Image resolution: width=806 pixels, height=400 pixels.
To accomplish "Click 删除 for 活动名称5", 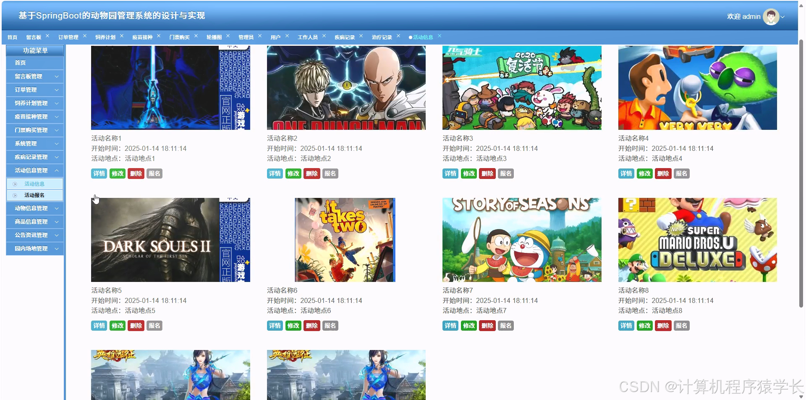I will click(x=136, y=326).
